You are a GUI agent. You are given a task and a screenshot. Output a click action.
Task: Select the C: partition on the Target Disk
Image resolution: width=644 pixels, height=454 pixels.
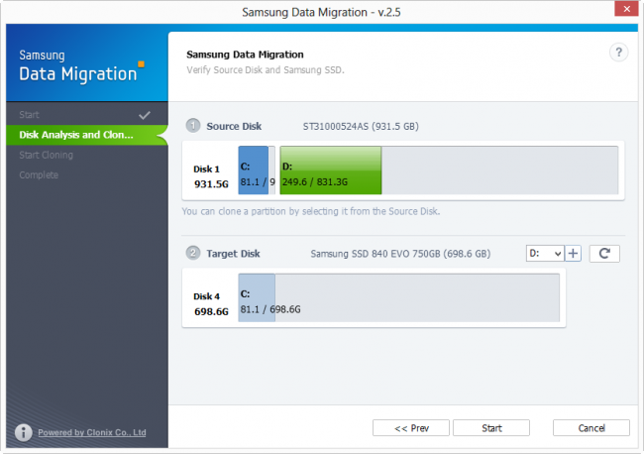tap(257, 297)
